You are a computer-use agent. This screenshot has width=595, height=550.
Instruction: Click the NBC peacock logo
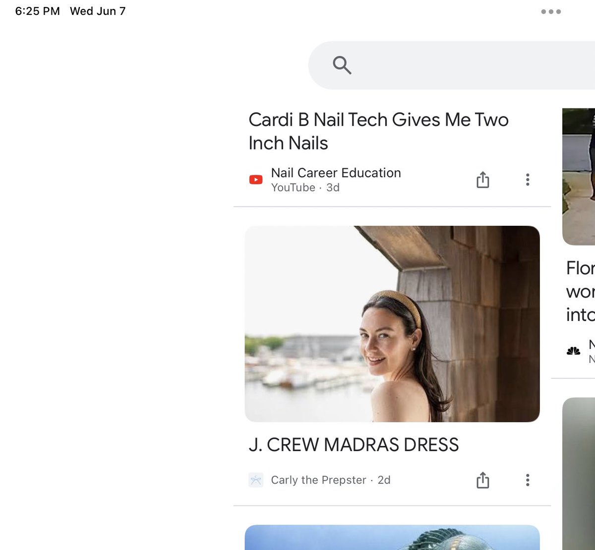click(573, 351)
